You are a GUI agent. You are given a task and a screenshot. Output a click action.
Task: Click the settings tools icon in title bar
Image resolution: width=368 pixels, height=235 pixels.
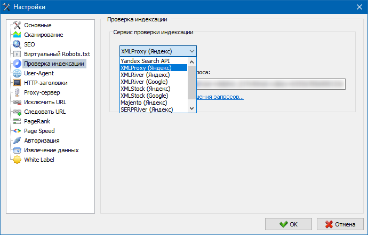(x=6, y=7)
